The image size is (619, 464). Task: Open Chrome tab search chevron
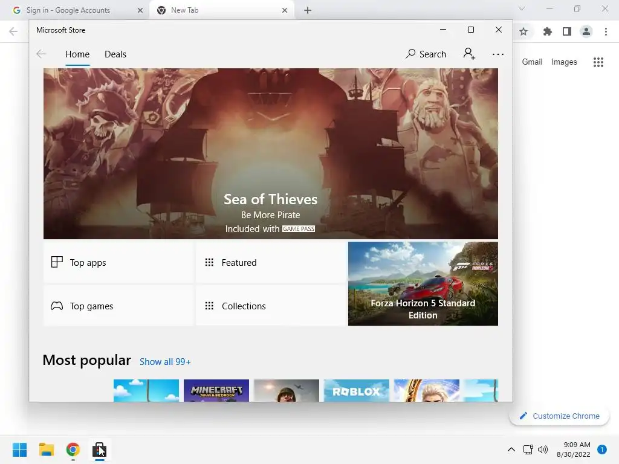point(522,8)
